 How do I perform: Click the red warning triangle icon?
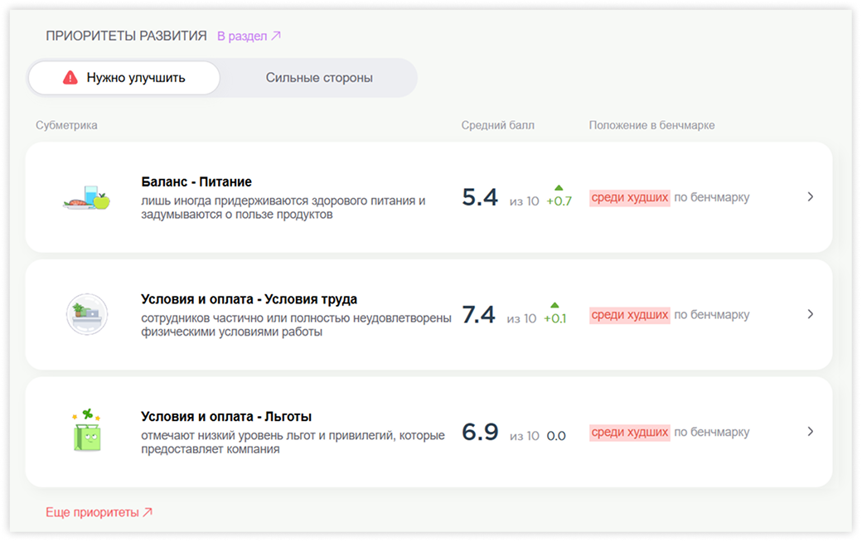[x=70, y=78]
